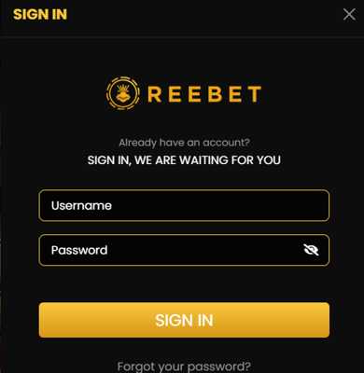Select the gold crown emblem in logo
Viewport: 364px width, 373px height.
point(123,93)
